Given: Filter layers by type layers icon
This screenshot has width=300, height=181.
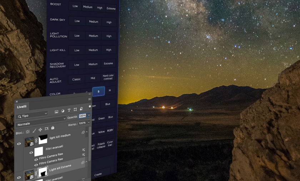Looking at the screenshot, I should 69,110.
